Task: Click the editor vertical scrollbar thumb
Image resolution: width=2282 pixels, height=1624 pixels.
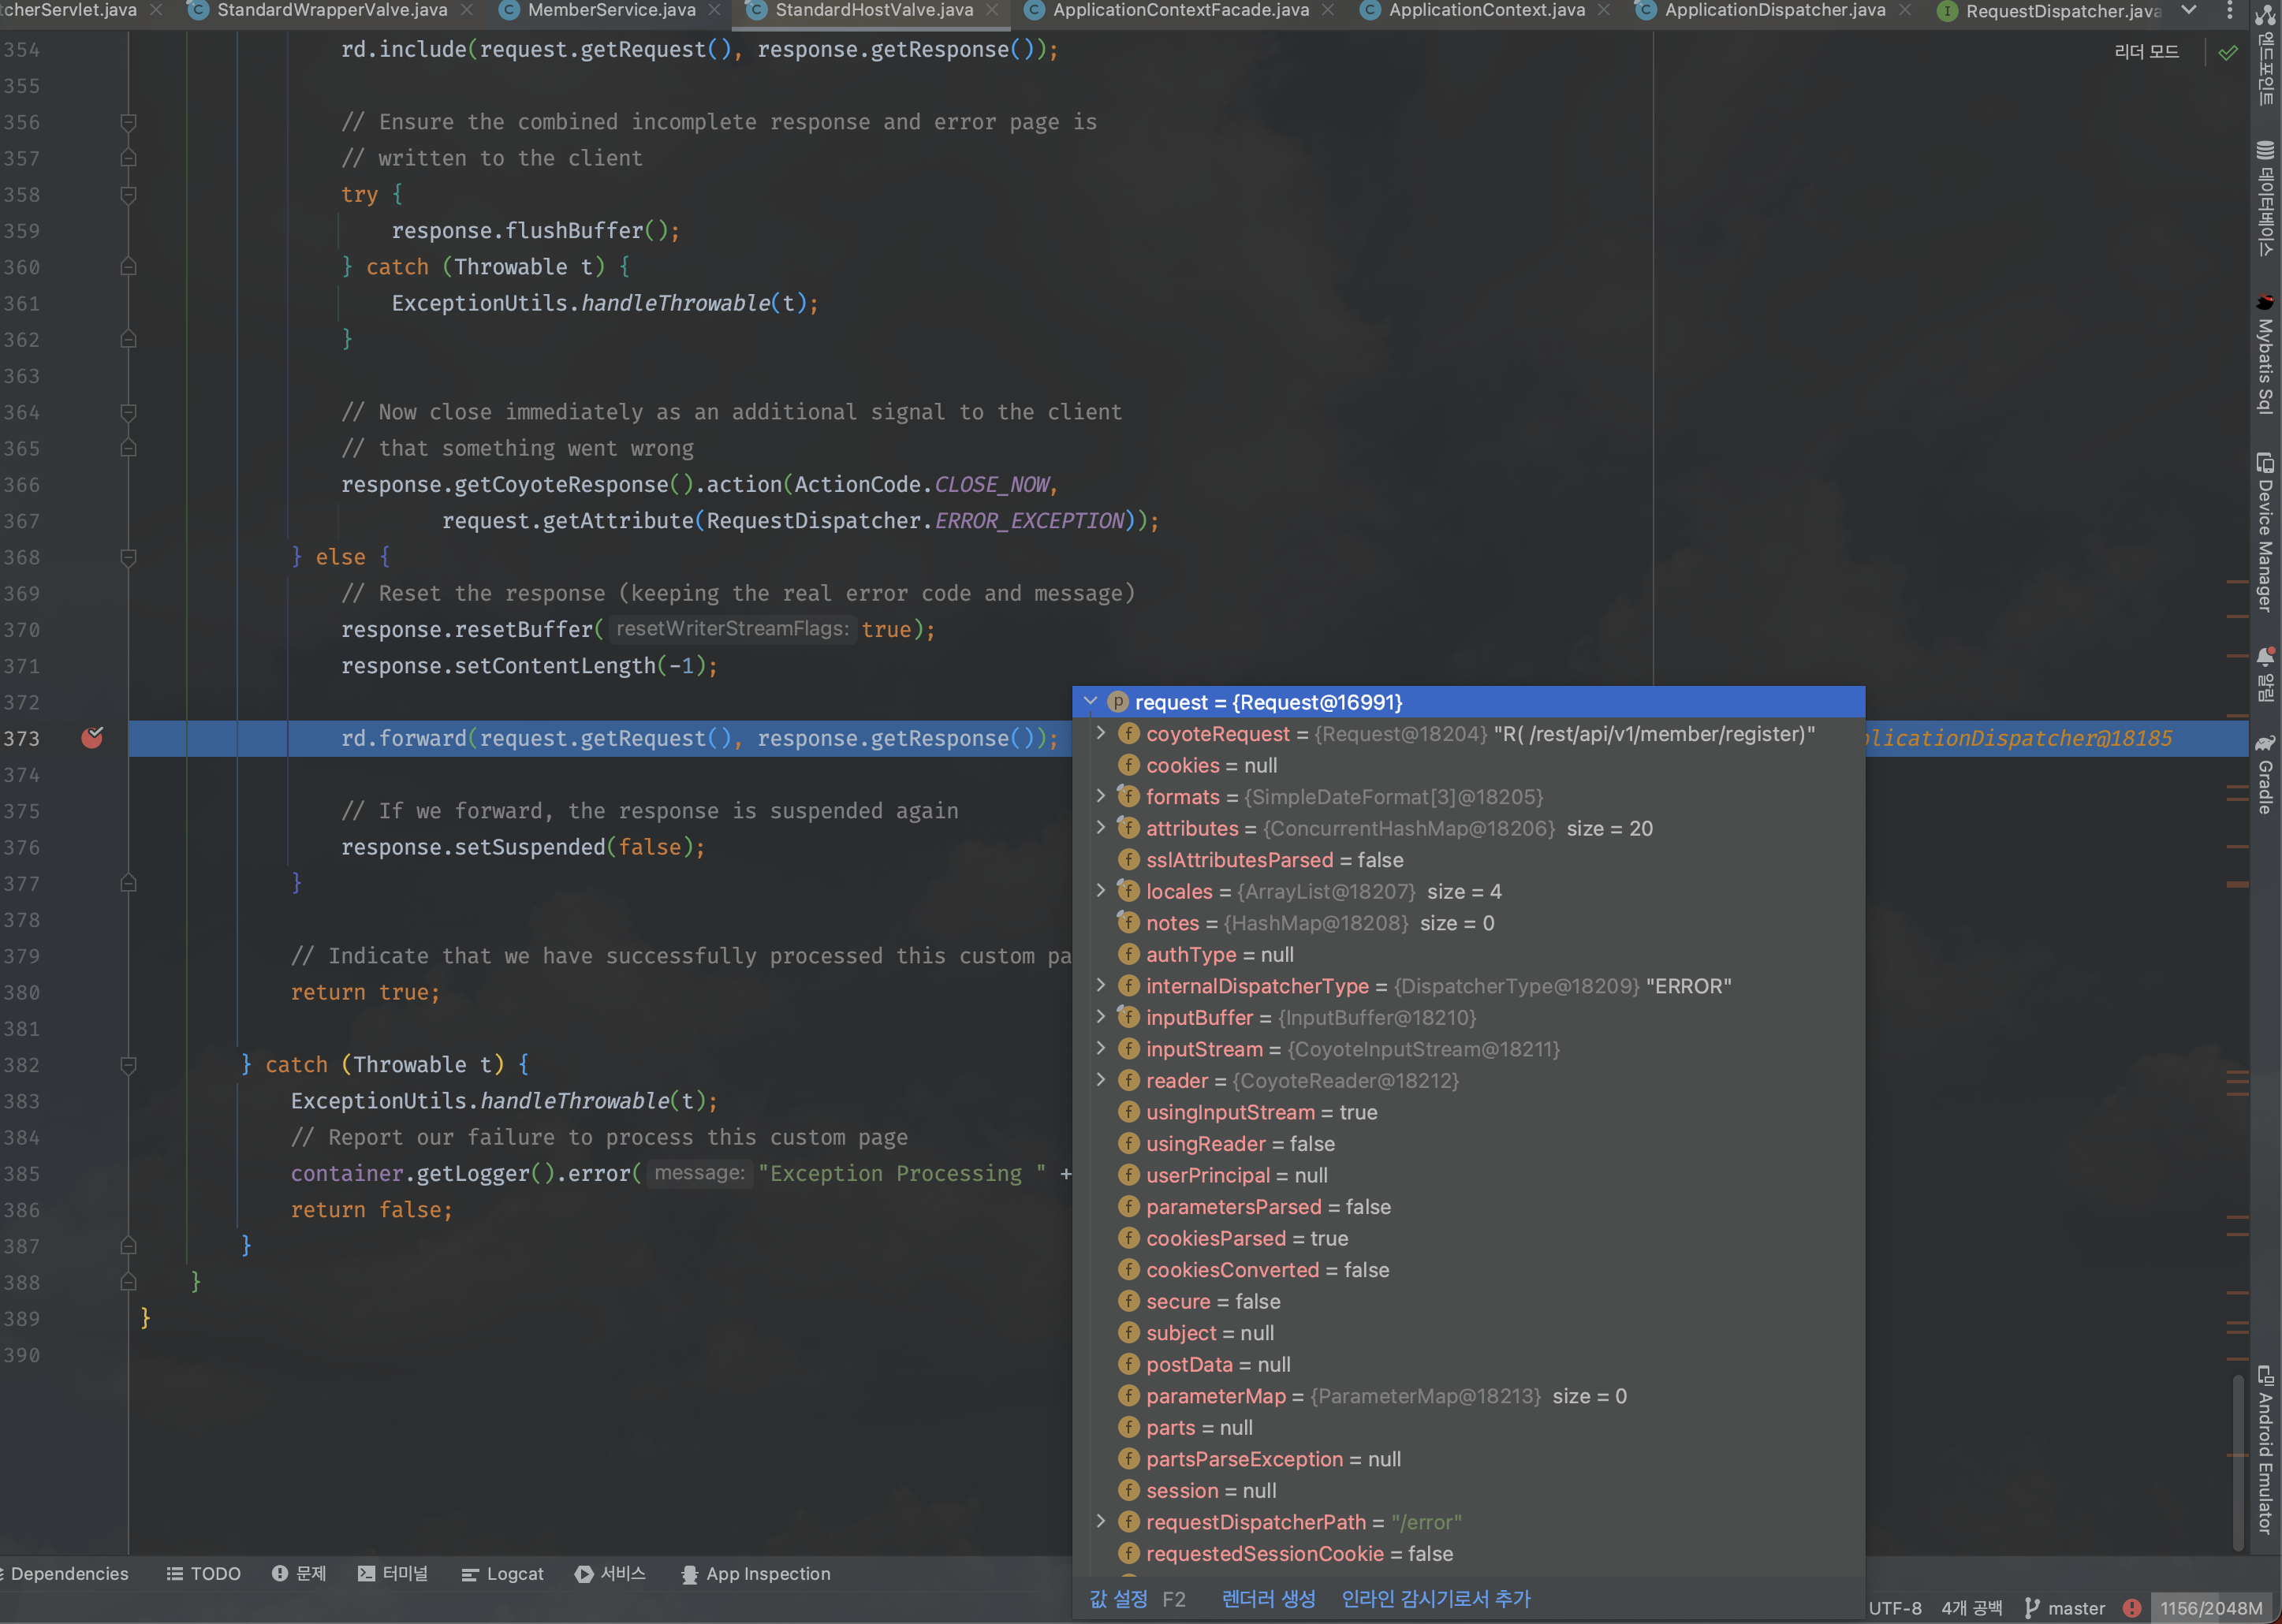Action: click(2238, 1463)
